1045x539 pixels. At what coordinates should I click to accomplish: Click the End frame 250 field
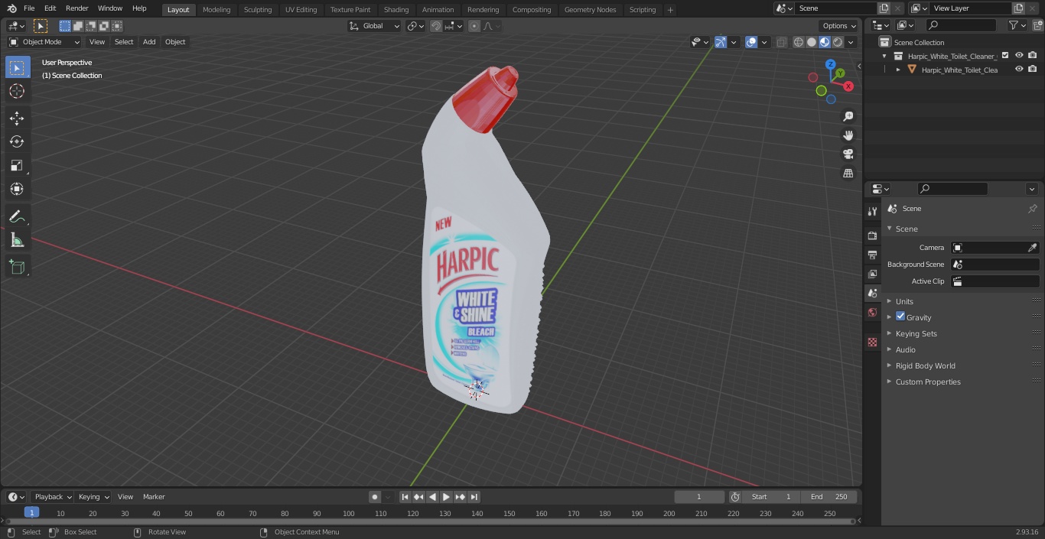point(829,497)
